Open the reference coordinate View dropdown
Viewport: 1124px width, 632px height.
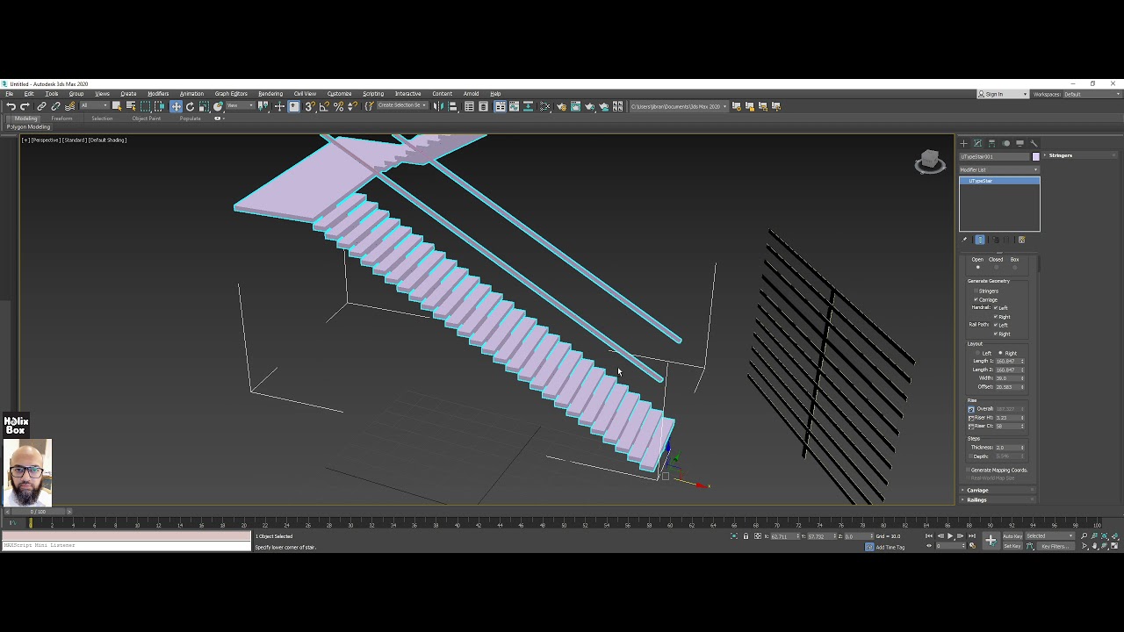click(x=241, y=106)
